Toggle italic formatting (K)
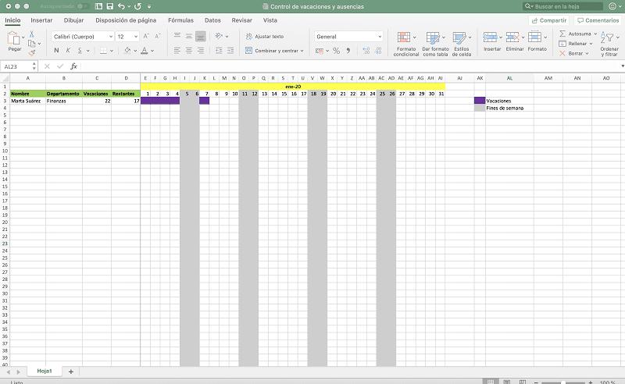Image resolution: width=625 pixels, height=384 pixels. coord(69,51)
